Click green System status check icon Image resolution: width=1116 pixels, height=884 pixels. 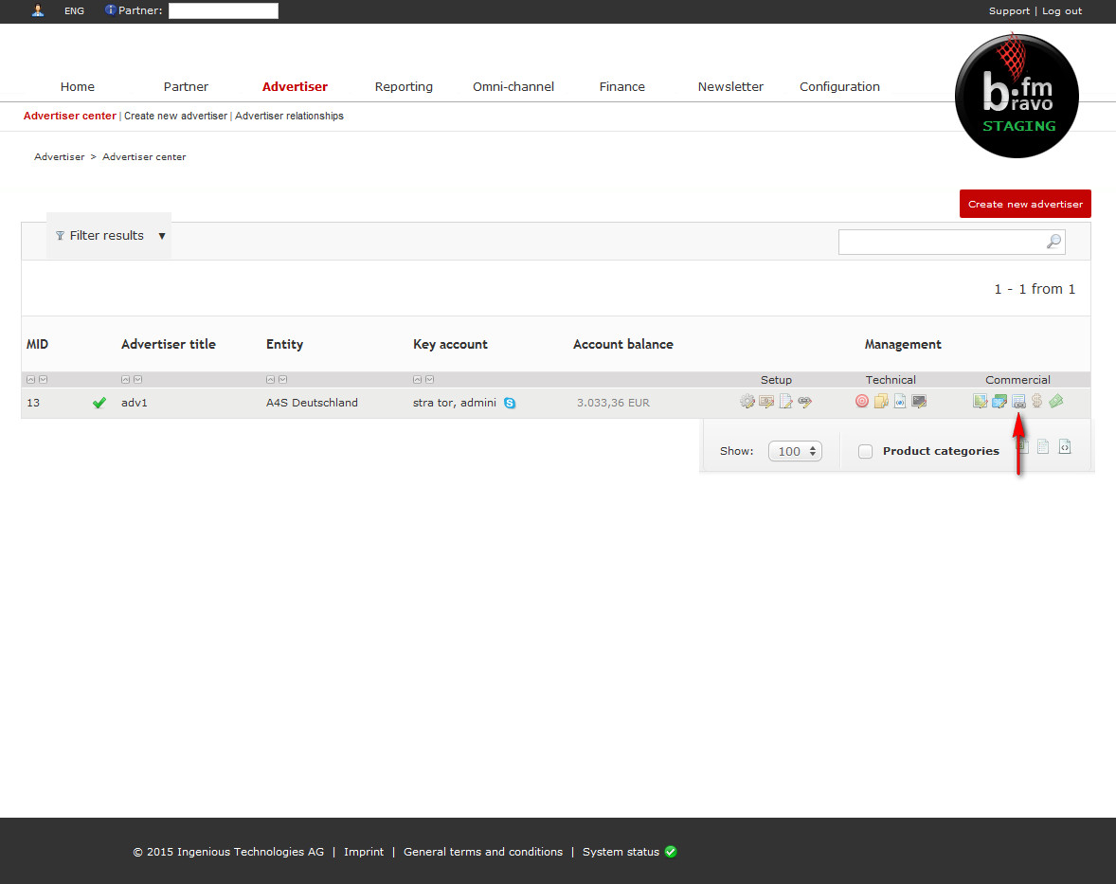(x=671, y=851)
